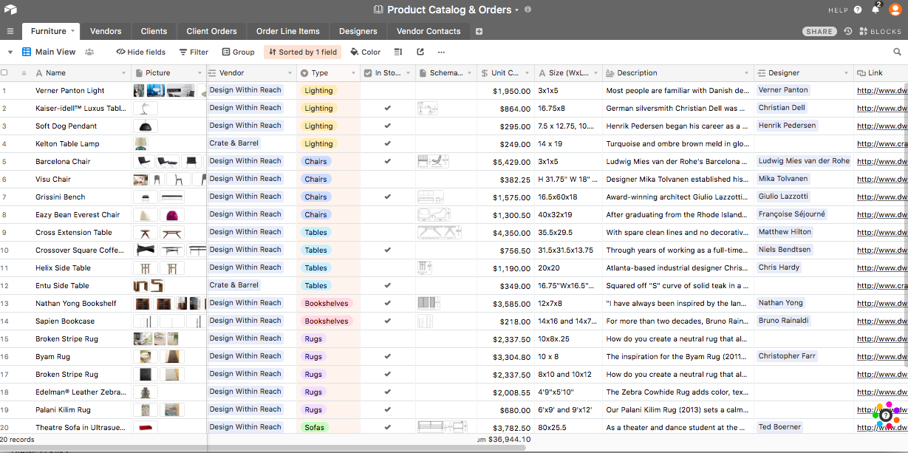This screenshot has height=453, width=908.
Task: Open the Name column dropdown arrow
Action: (123, 73)
